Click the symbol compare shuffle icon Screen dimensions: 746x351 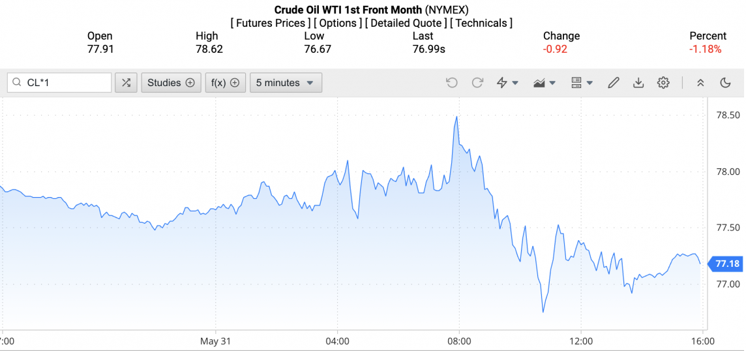point(126,83)
